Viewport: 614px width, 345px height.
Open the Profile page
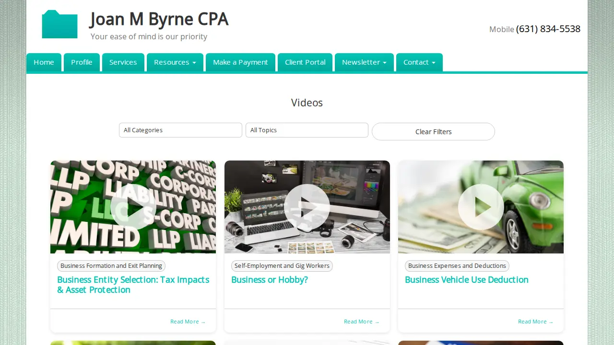click(x=82, y=62)
